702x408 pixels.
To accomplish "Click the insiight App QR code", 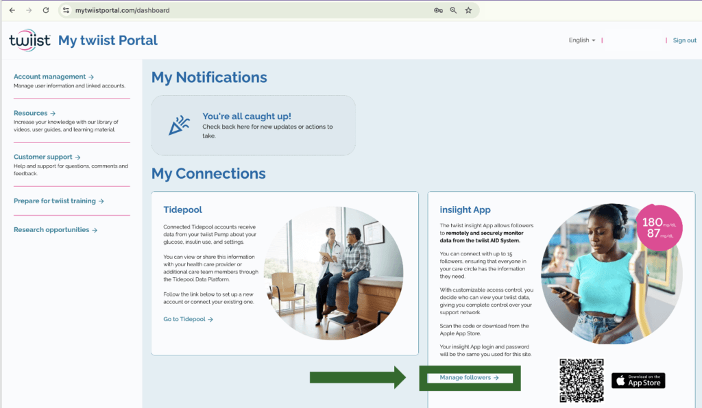I will tap(581, 380).
